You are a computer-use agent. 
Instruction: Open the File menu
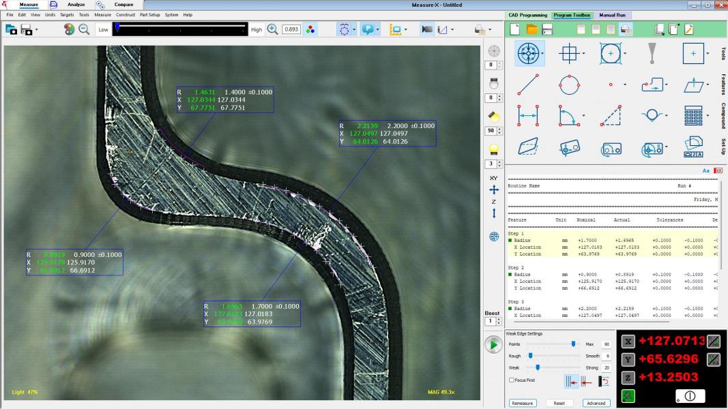point(10,15)
